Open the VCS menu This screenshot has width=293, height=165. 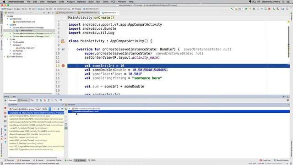click(113, 1)
